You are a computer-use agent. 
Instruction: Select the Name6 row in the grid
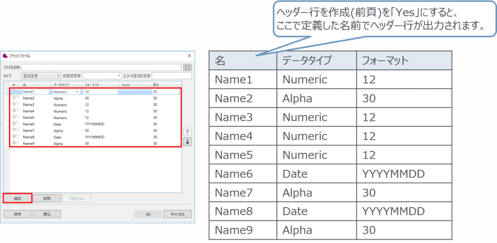coord(29,124)
